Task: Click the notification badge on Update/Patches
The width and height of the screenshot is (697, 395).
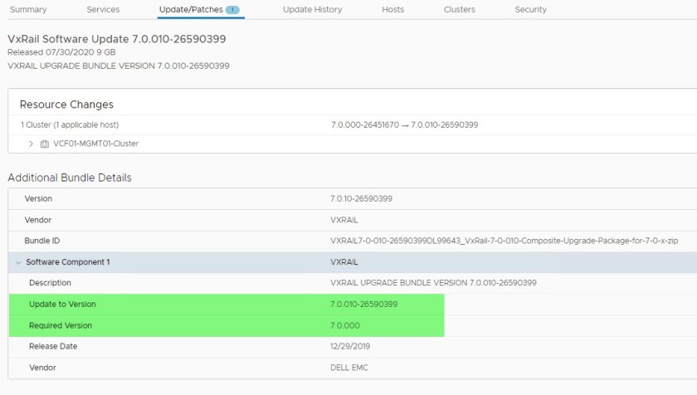Action: pos(232,10)
